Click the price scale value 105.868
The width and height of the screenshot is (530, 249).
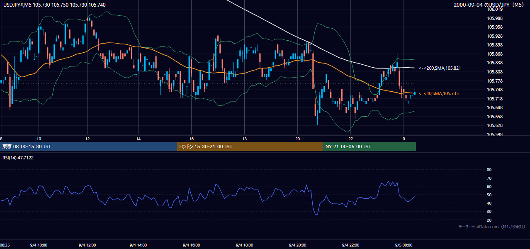494,54
